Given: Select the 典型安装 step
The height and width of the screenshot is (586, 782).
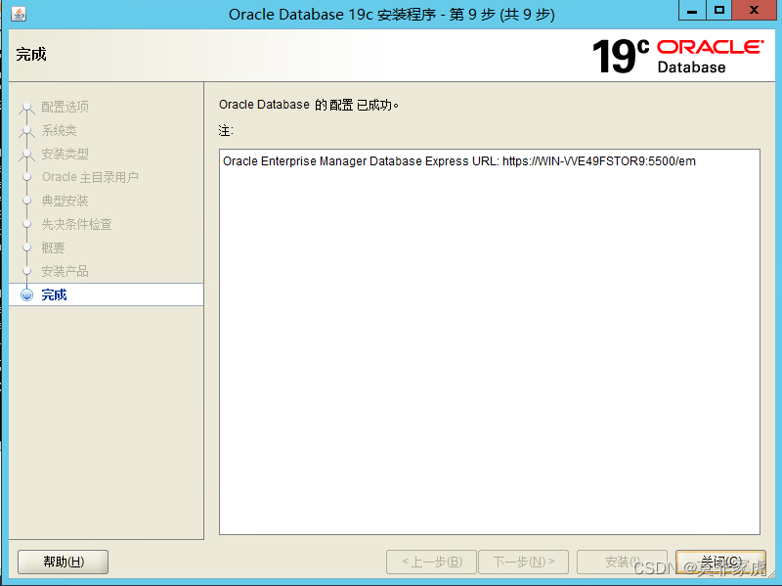Looking at the screenshot, I should click(x=65, y=201).
